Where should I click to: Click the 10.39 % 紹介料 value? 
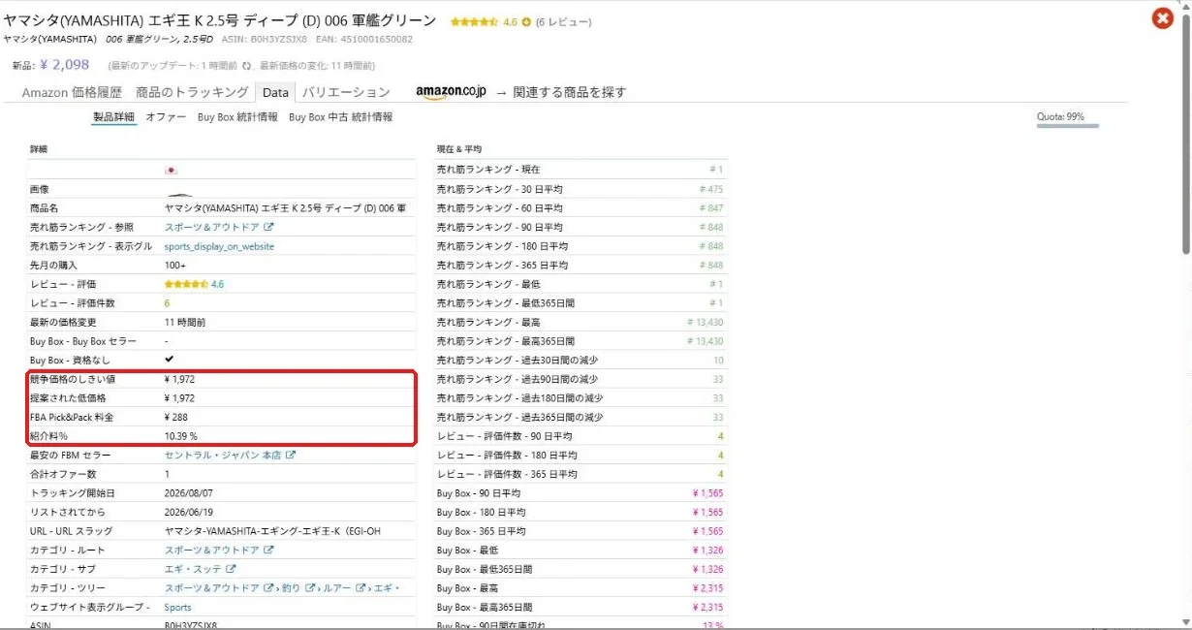(x=181, y=436)
